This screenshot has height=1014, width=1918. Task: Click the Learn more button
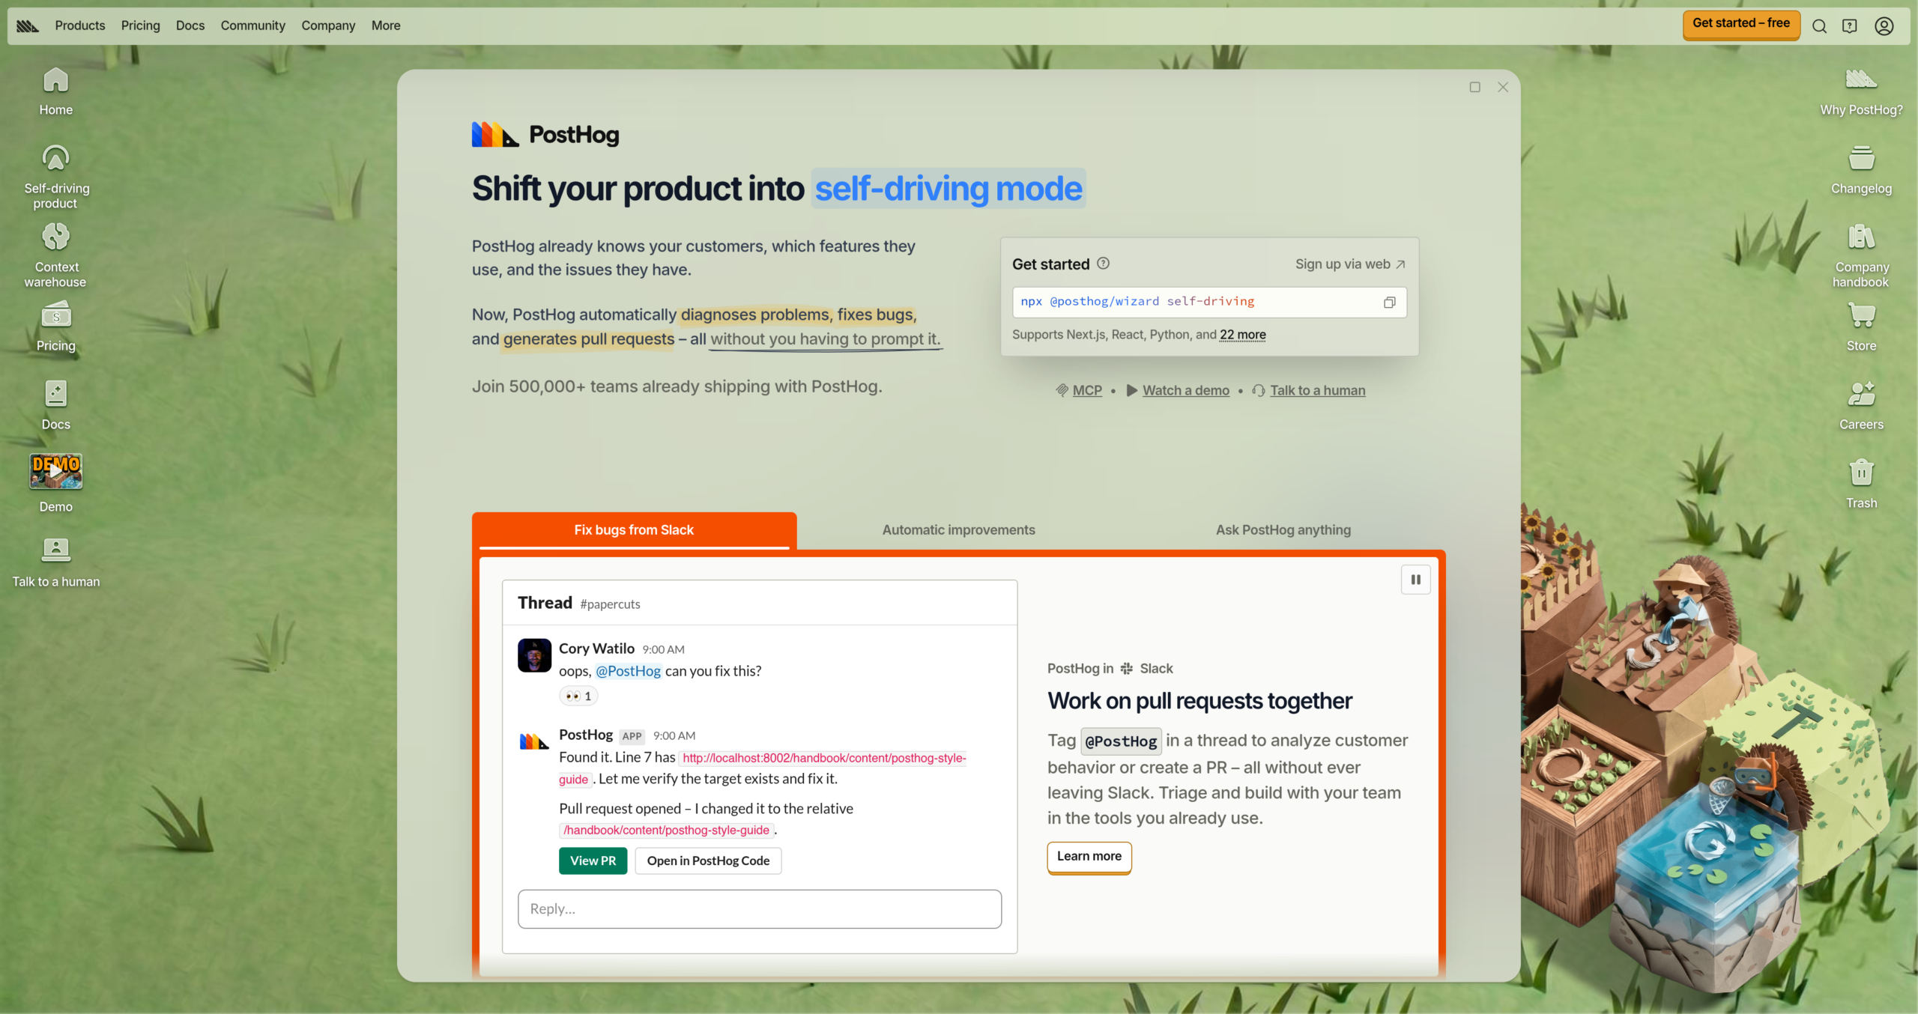1089,857
